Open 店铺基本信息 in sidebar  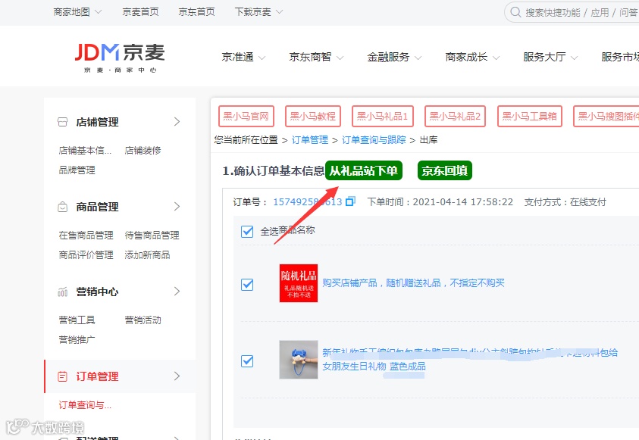85,151
